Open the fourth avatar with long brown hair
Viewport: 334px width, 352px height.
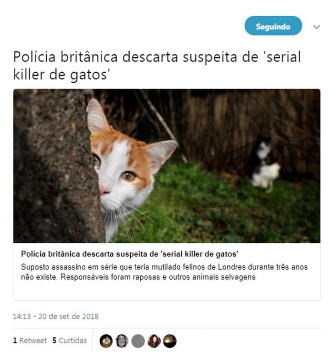(x=154, y=341)
